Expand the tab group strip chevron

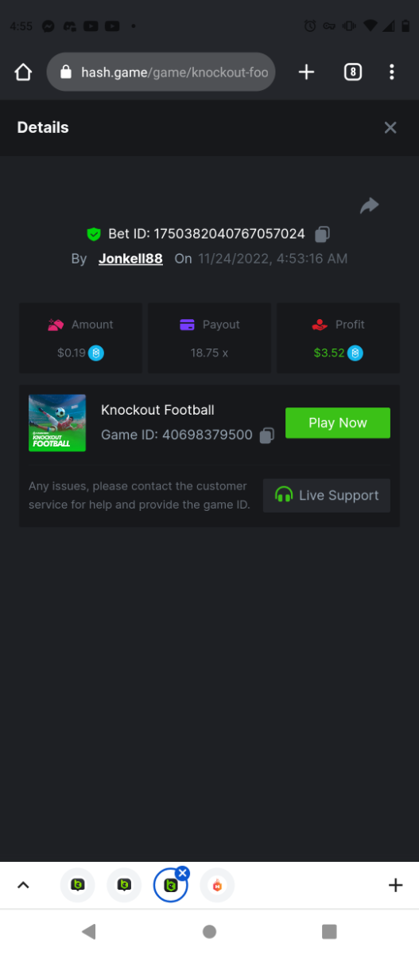tap(23, 885)
